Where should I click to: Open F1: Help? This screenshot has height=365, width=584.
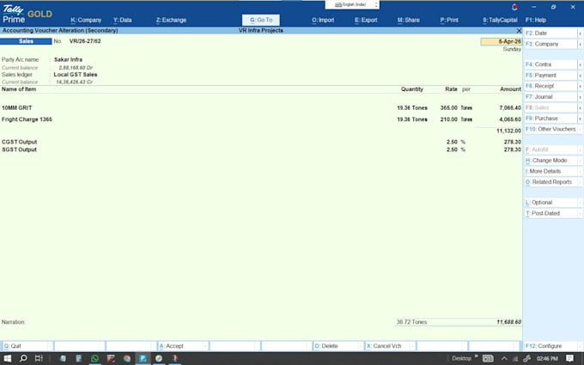[x=536, y=20]
